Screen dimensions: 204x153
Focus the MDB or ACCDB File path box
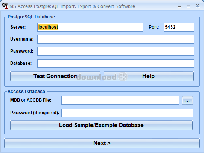point(120,100)
